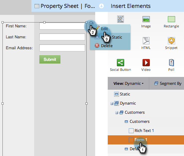Click the Email Address input field

tap(62, 48)
